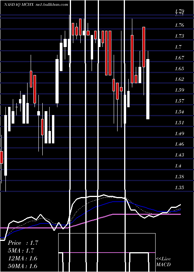This screenshot has width=194, height=272.
Task: Select the 1.4 price axis label
Action: (x=178, y=166)
